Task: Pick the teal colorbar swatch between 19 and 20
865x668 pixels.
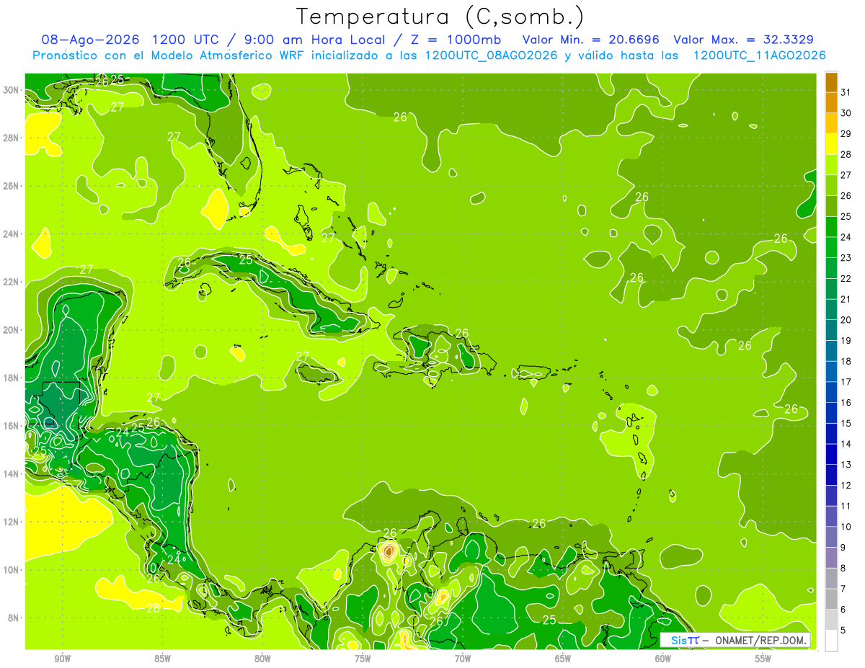Action: coord(831,330)
